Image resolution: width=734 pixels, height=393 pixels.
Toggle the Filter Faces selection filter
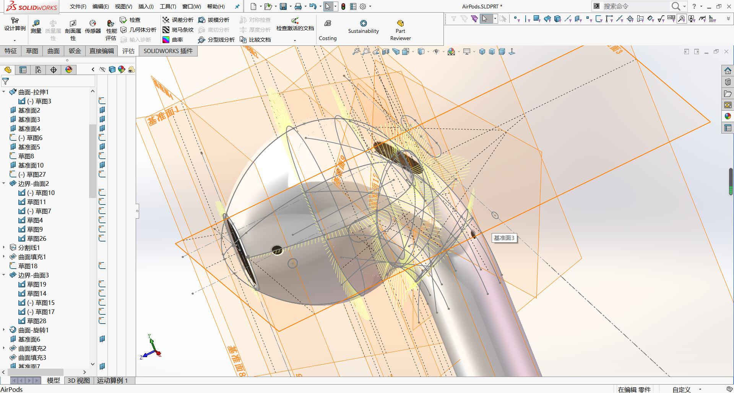click(537, 19)
